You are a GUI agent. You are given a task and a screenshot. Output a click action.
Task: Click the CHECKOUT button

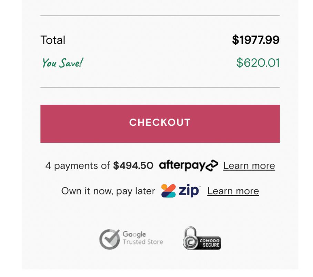(x=160, y=124)
